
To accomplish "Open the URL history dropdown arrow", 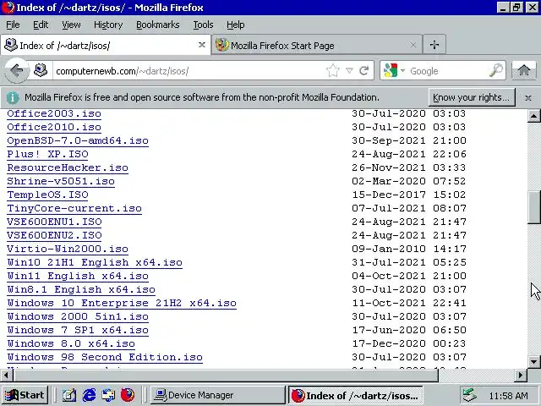I will [349, 71].
